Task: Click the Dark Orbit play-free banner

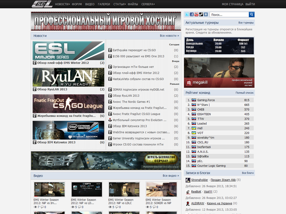Action: (x=106, y=161)
